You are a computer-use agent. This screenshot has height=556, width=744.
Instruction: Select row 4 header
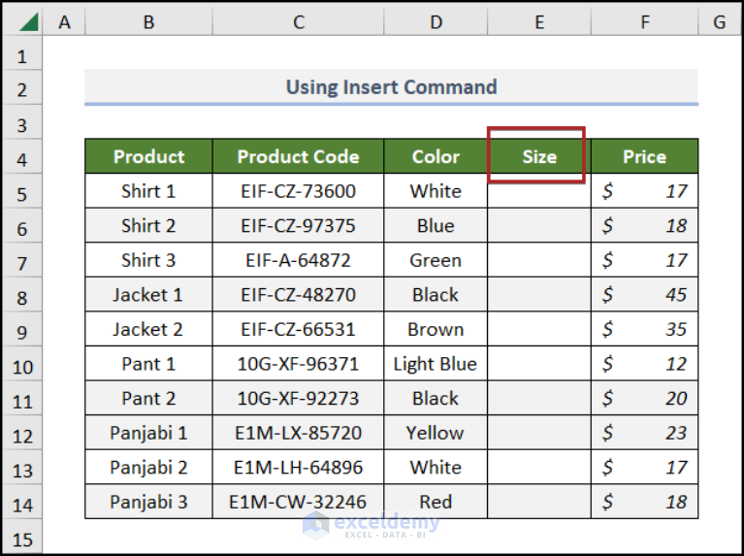click(x=22, y=156)
